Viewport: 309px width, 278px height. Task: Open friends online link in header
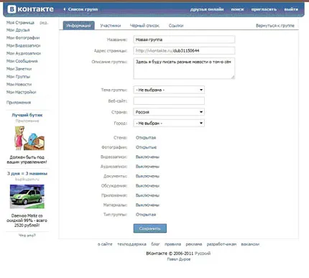coord(207,9)
